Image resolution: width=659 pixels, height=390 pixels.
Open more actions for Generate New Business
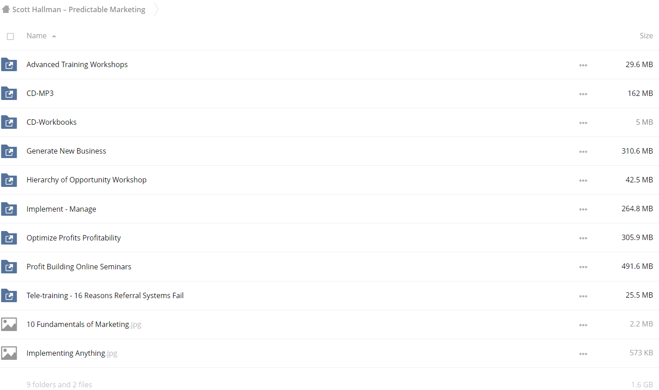point(583,152)
